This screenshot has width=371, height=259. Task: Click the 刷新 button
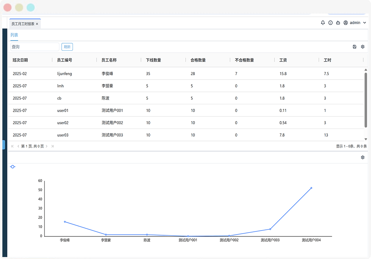click(x=67, y=47)
